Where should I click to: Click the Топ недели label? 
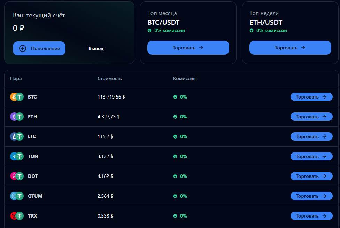click(264, 13)
